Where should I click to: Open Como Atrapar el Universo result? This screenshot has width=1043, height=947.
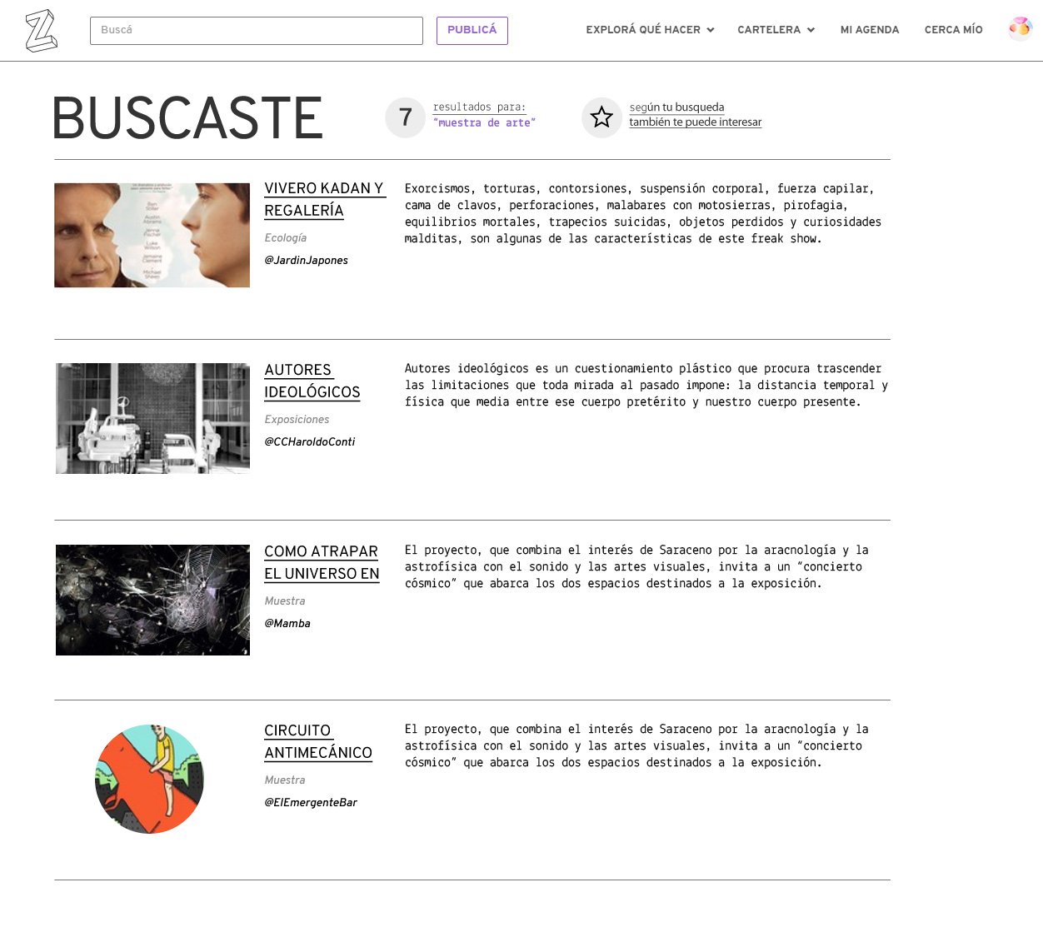point(322,562)
